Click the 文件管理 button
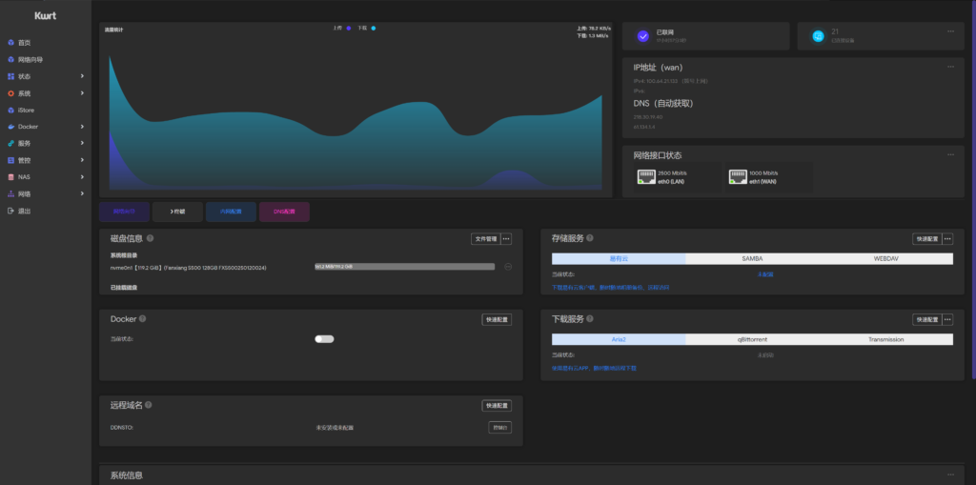The image size is (976, 485). pyautogui.click(x=485, y=238)
